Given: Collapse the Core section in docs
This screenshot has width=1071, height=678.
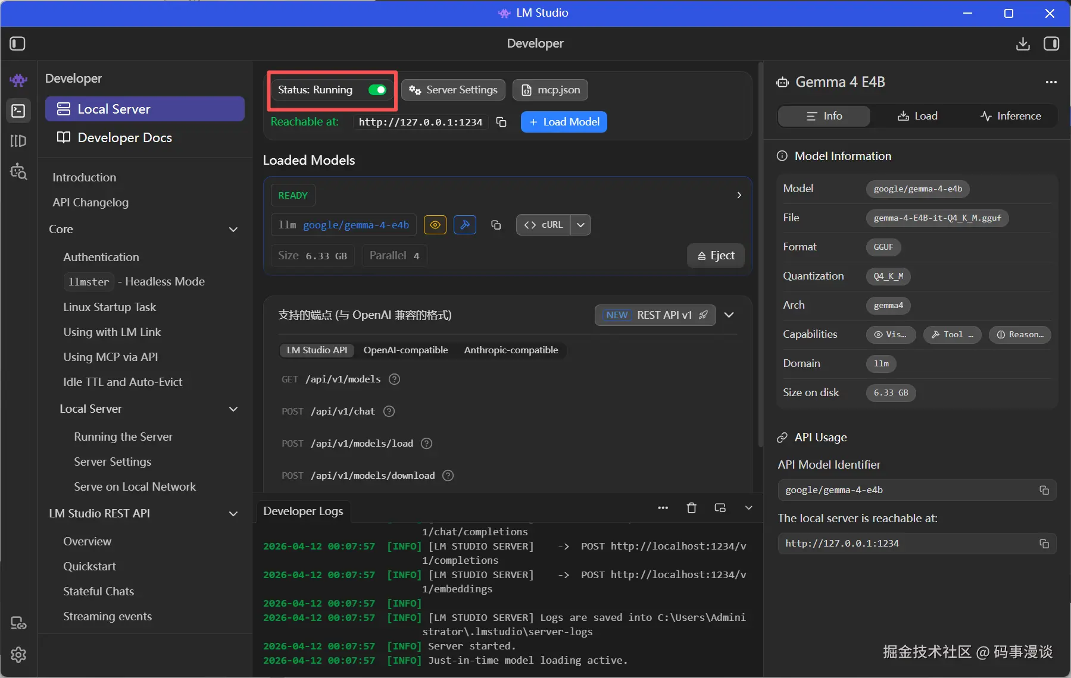Looking at the screenshot, I should click(x=233, y=230).
